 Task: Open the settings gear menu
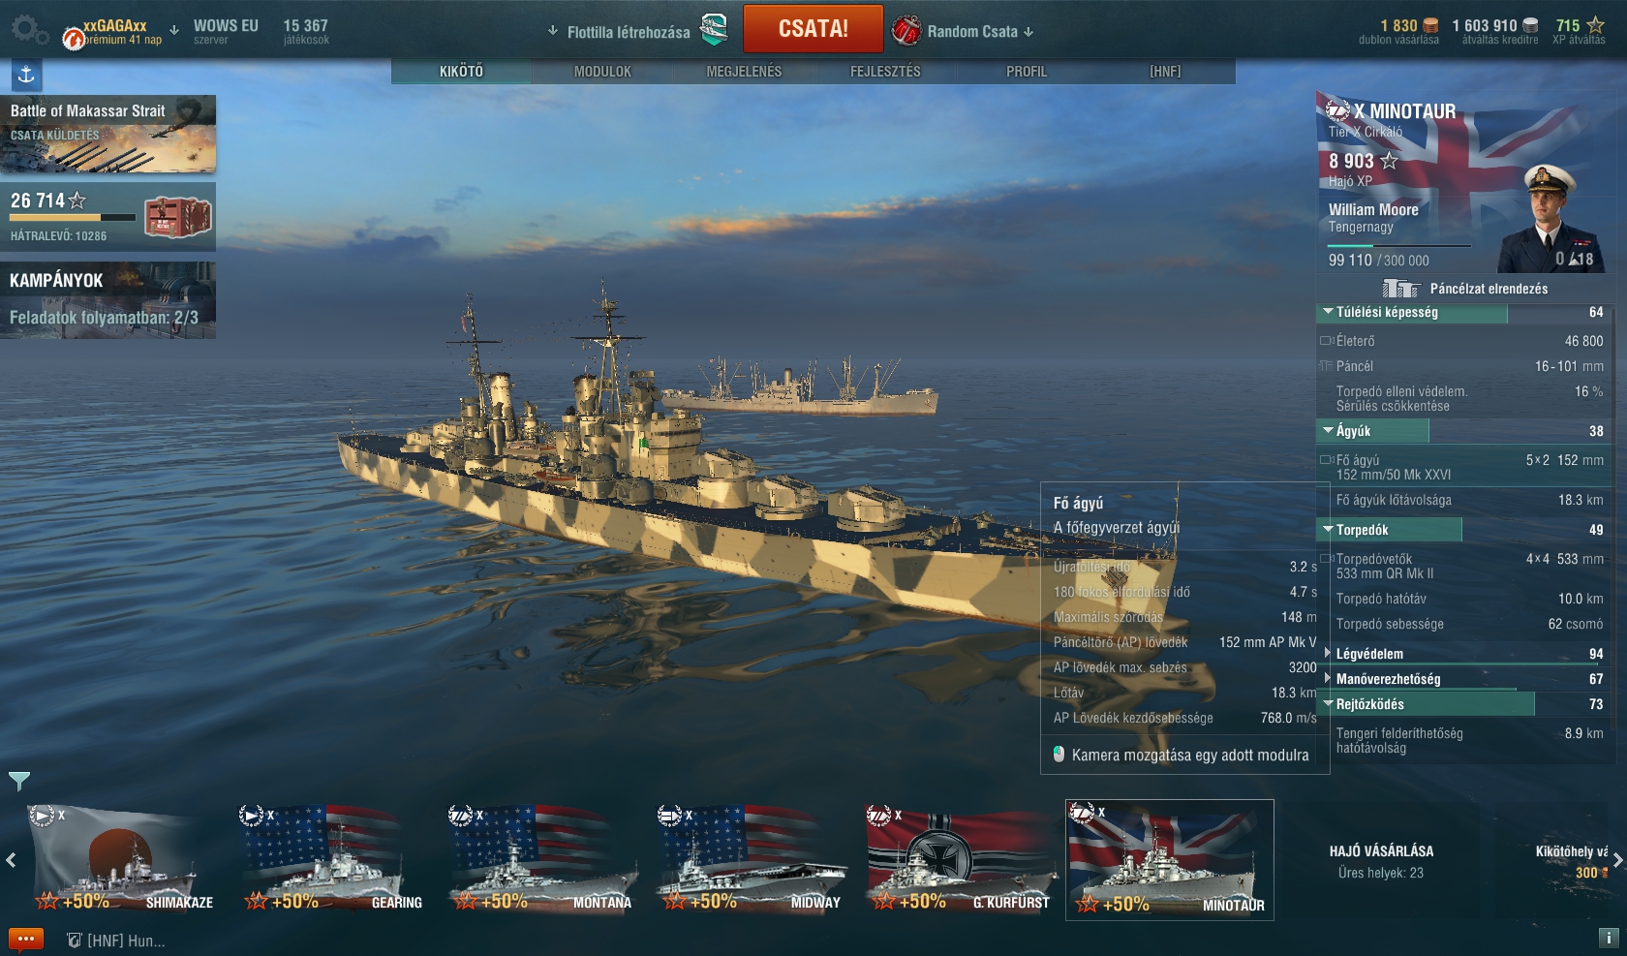(x=28, y=29)
